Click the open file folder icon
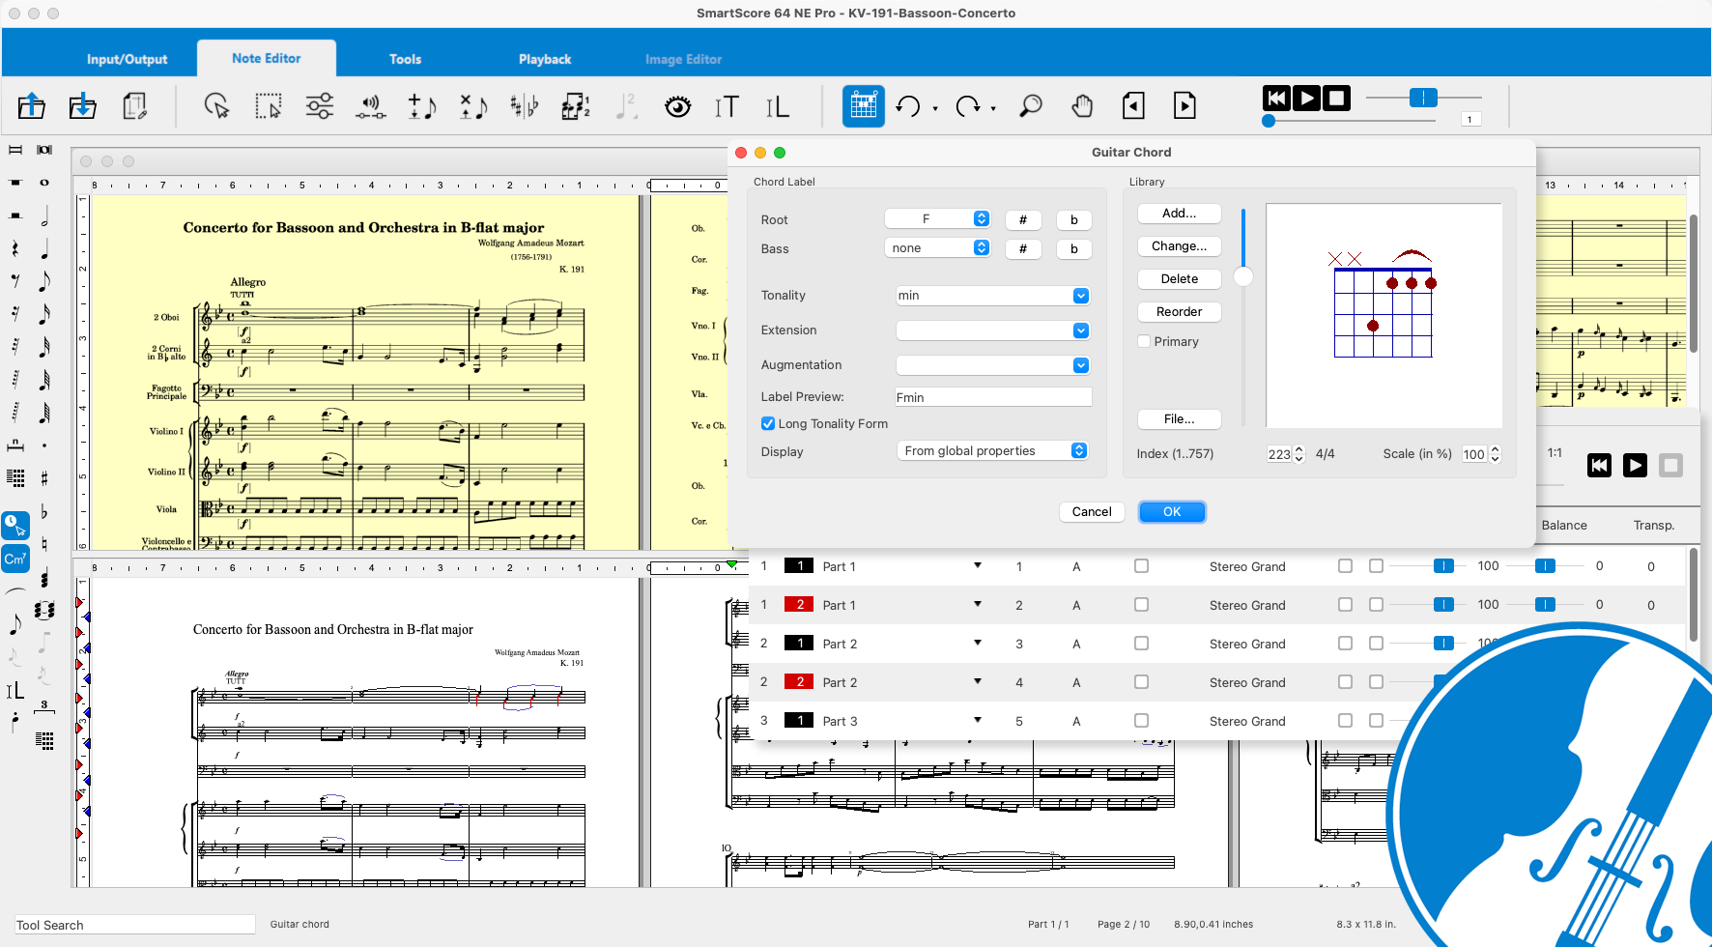1712x947 pixels. click(x=32, y=105)
